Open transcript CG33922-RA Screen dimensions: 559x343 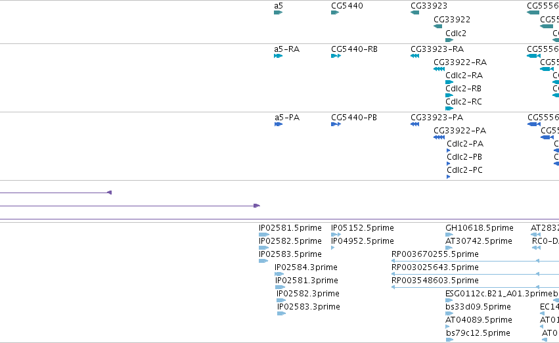click(x=439, y=69)
